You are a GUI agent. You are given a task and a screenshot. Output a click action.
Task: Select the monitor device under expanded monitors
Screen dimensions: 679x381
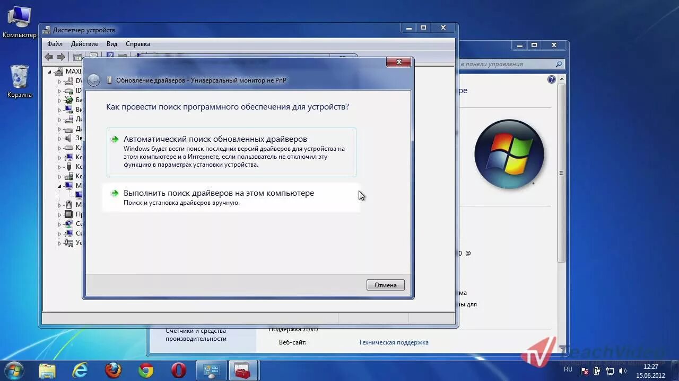point(79,195)
